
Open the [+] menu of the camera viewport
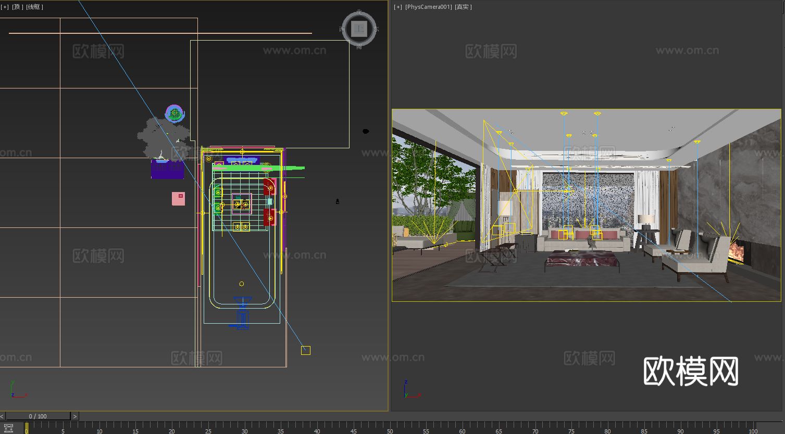click(x=397, y=7)
